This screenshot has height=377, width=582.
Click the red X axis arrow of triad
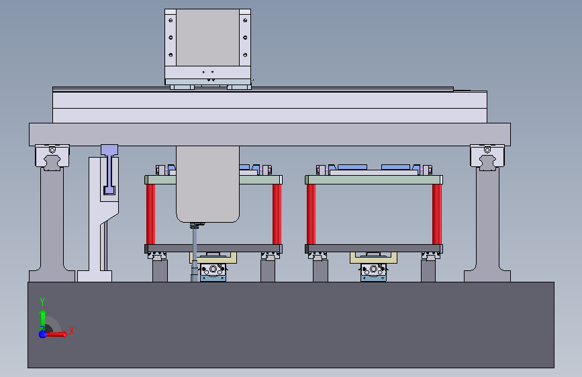pyautogui.click(x=57, y=334)
